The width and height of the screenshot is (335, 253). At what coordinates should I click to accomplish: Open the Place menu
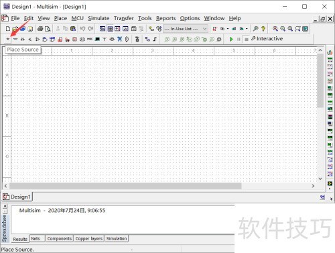click(x=60, y=18)
